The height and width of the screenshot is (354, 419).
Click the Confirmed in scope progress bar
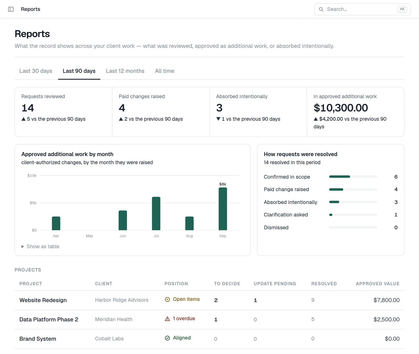(353, 177)
